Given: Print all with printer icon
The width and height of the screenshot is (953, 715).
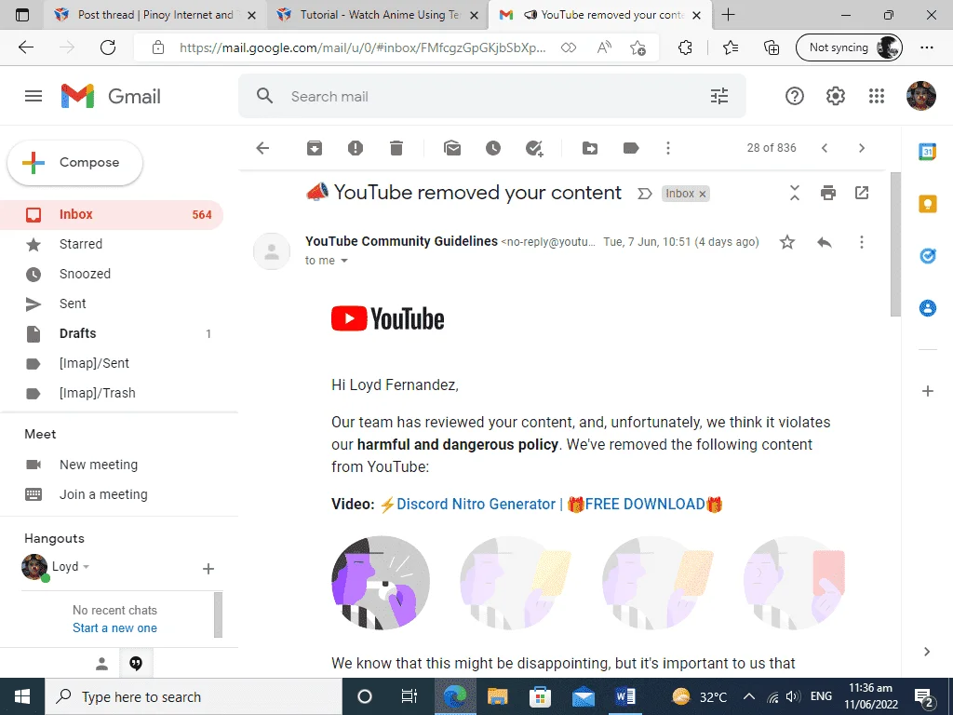Looking at the screenshot, I should point(827,193).
